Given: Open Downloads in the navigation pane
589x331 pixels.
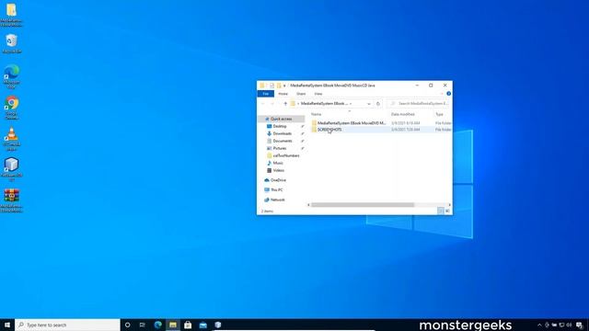Looking at the screenshot, I should tap(283, 133).
